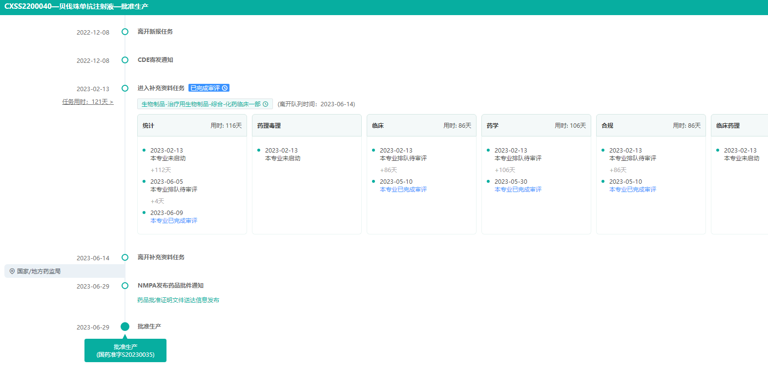This screenshot has width=768, height=368.
Task: Click 本专业已完成审评 link in 药学 card
Action: tap(518, 190)
